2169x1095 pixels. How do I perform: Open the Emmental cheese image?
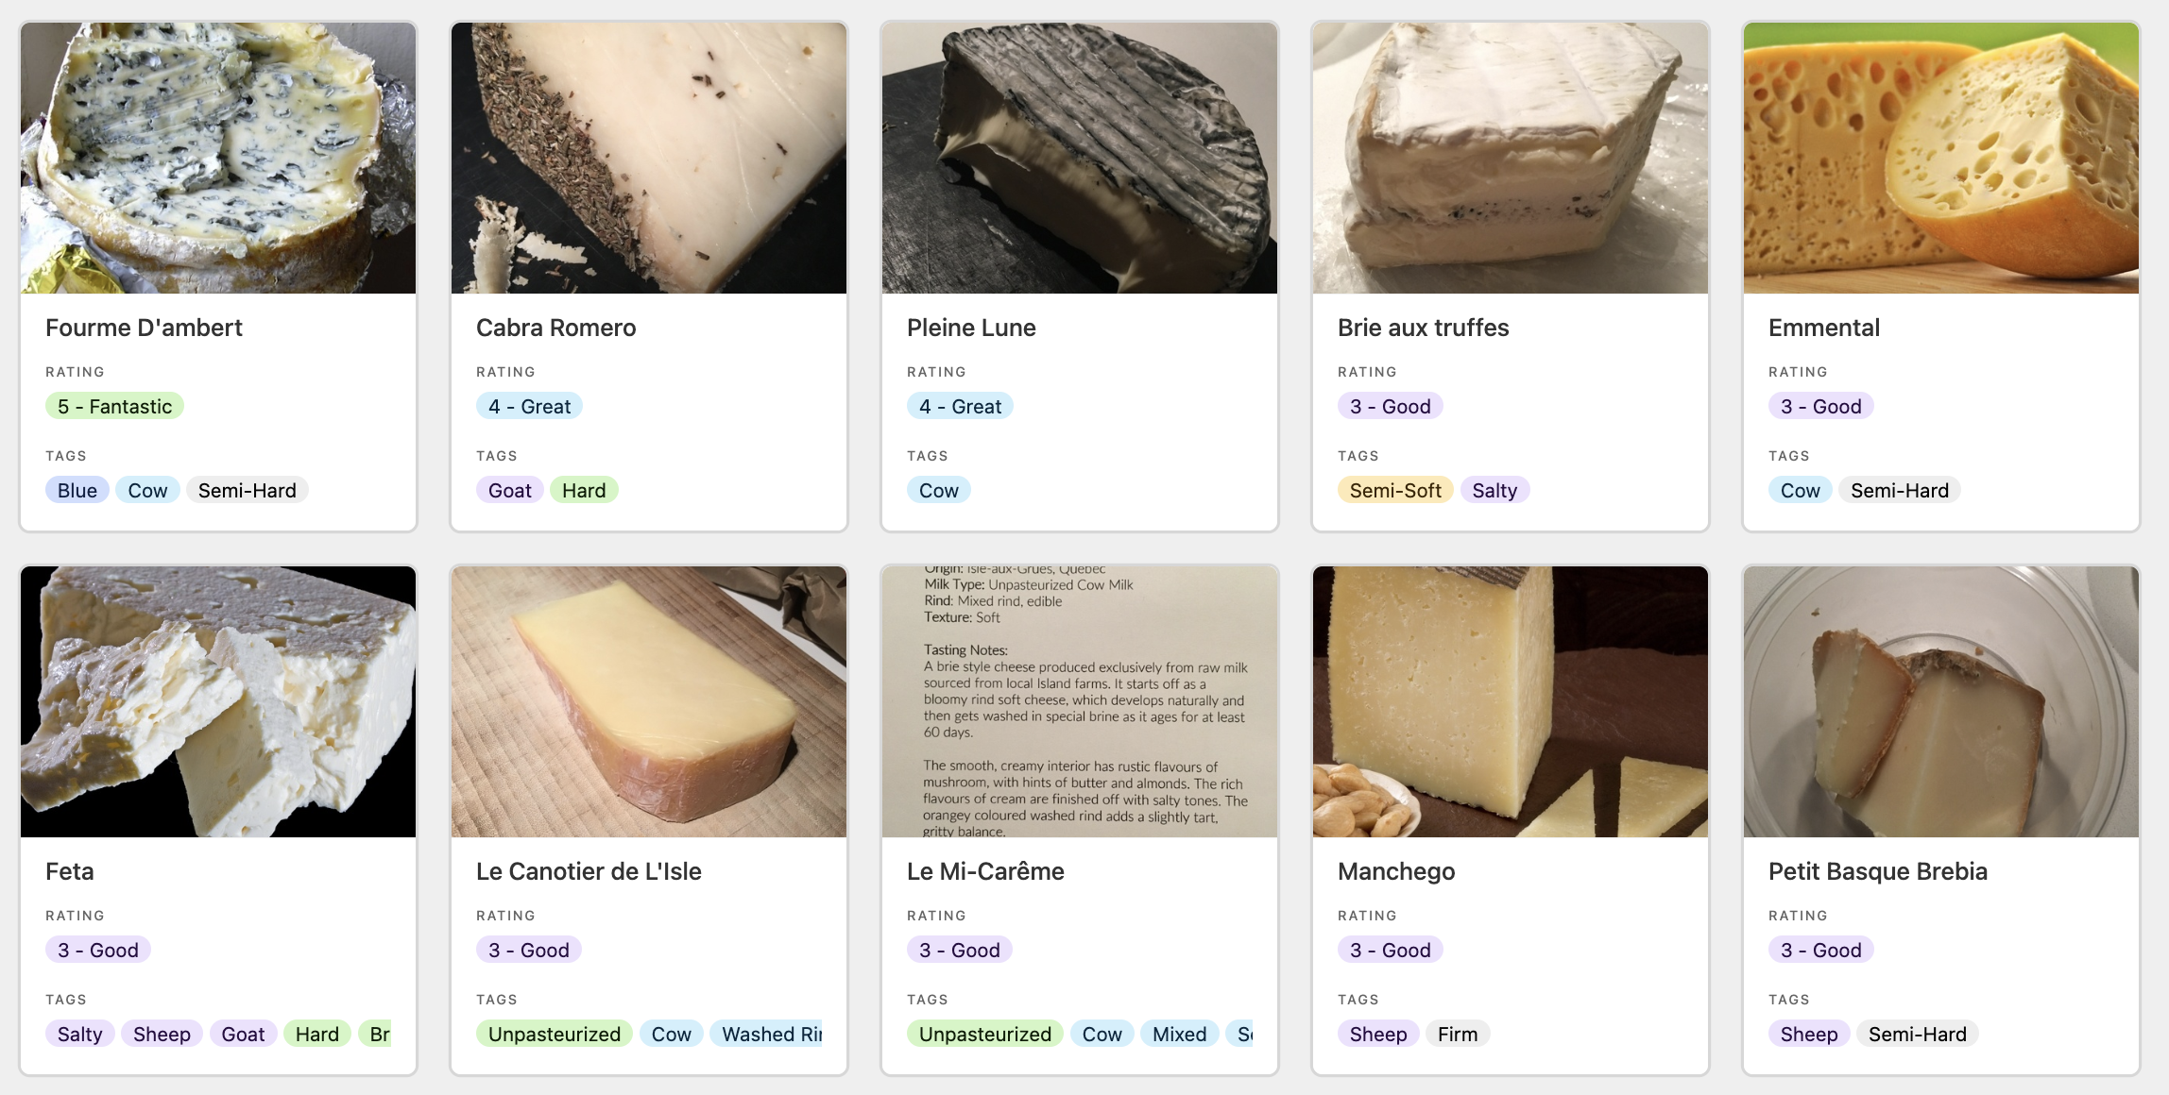click(x=1941, y=159)
